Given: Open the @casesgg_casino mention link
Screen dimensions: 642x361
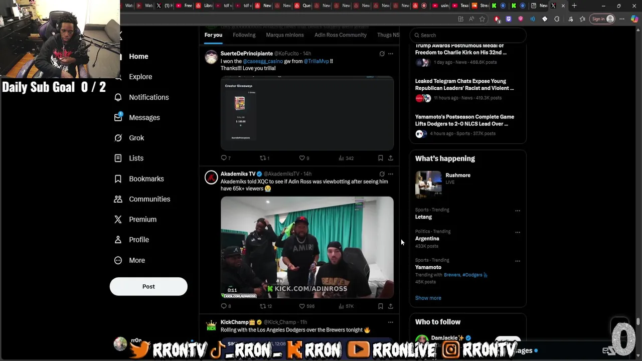Looking at the screenshot, I should point(263,61).
